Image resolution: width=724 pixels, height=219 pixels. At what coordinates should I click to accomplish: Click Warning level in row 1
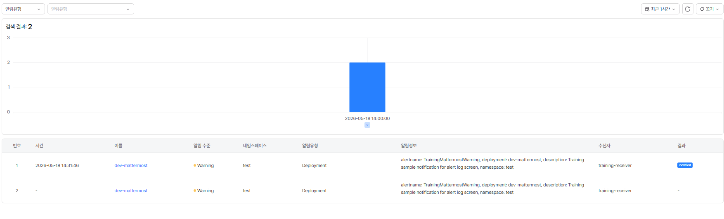[203, 165]
